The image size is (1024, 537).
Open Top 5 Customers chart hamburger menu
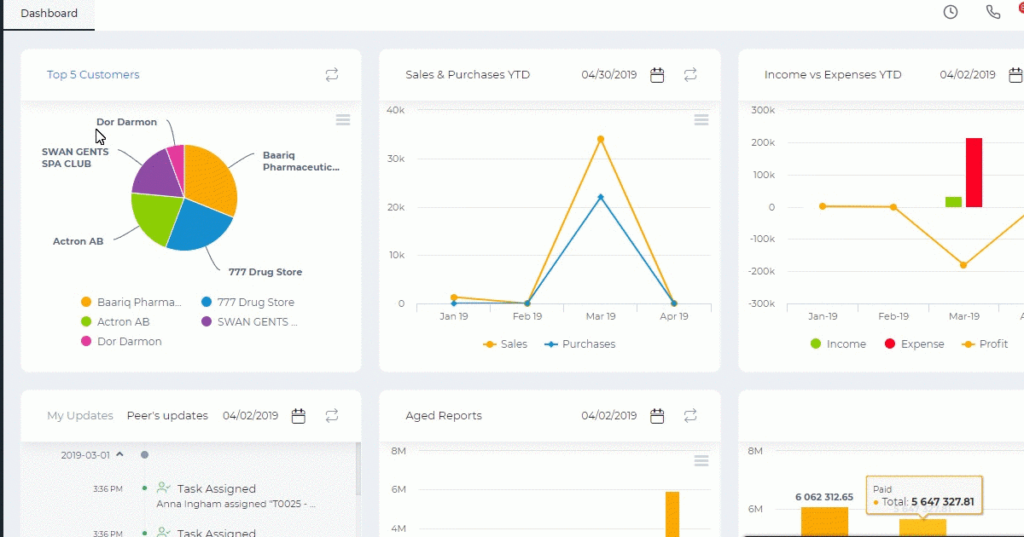pyautogui.click(x=343, y=120)
